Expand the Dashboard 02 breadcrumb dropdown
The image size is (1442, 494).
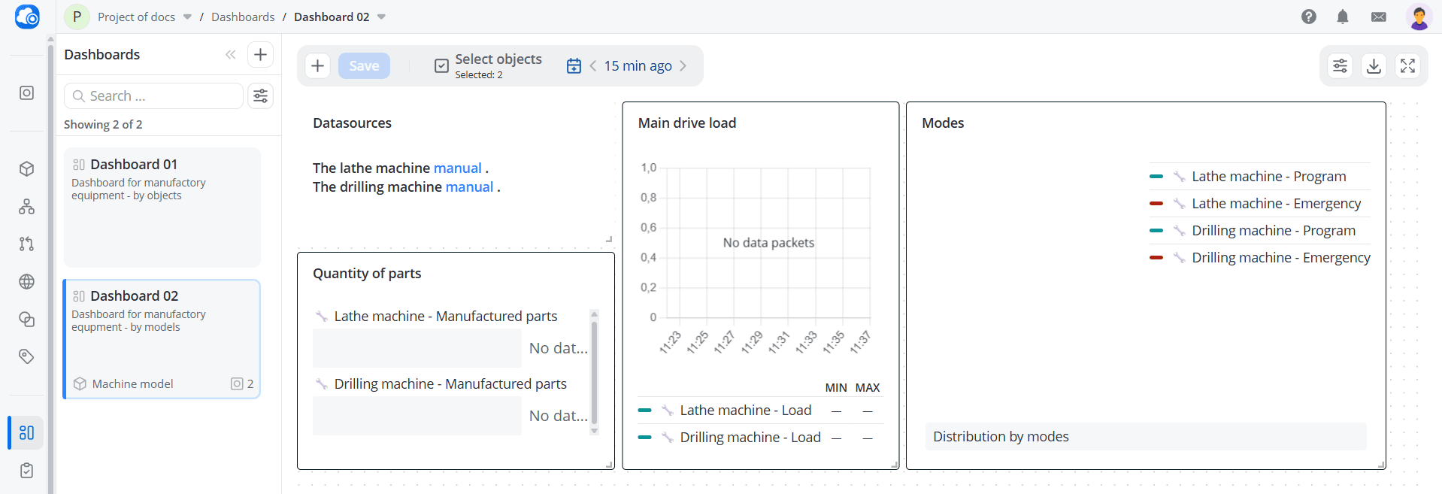[381, 17]
